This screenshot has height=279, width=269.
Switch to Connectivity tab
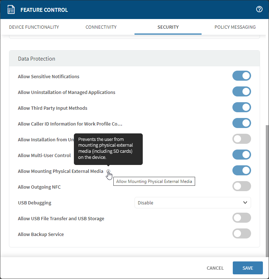pos(101,27)
